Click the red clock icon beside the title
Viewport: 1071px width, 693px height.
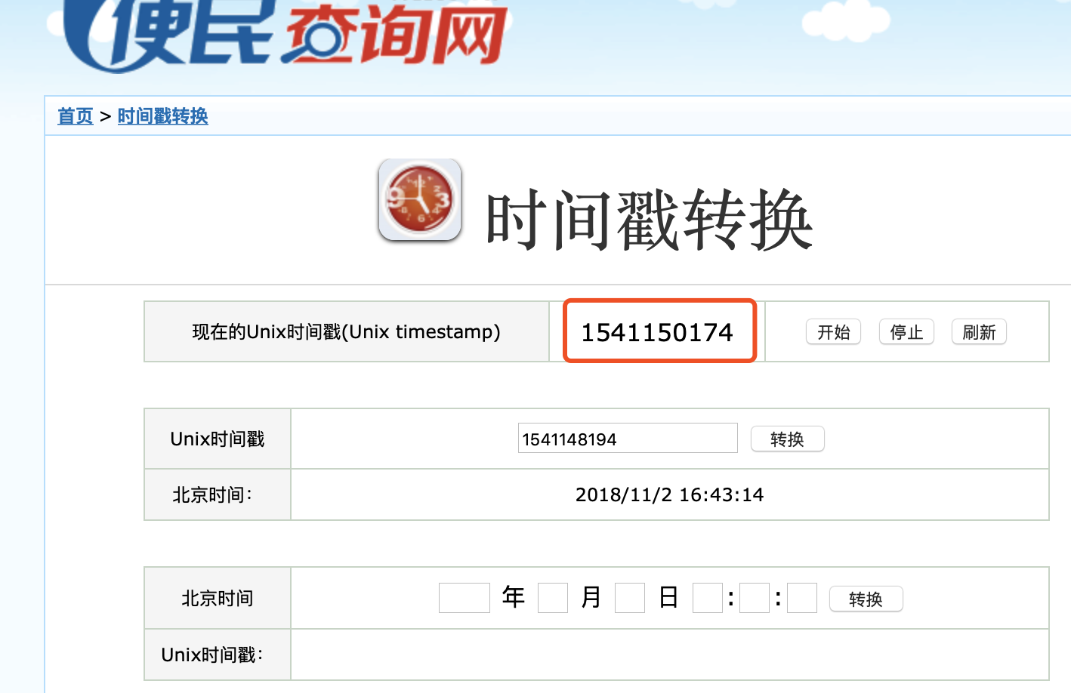coord(420,200)
